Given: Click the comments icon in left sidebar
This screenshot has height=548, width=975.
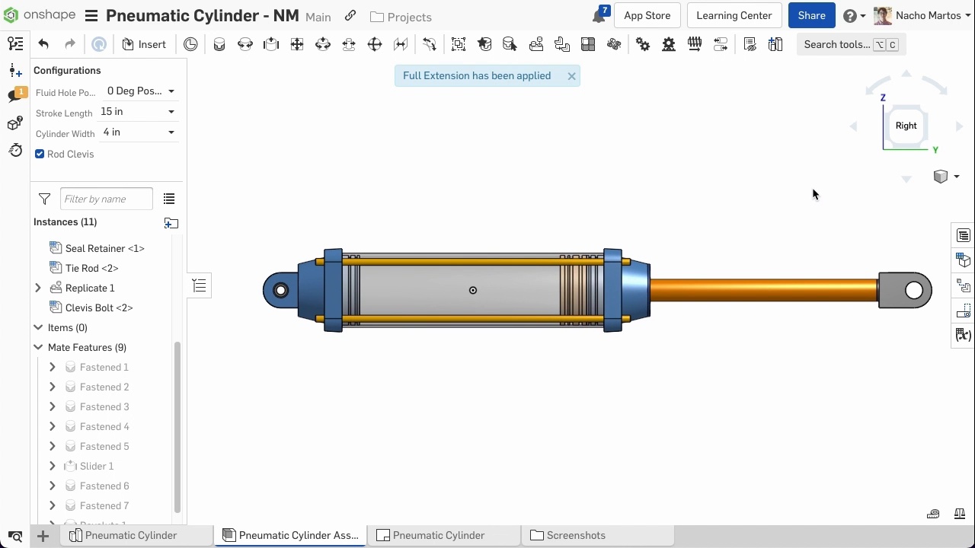Looking at the screenshot, I should pos(14,96).
